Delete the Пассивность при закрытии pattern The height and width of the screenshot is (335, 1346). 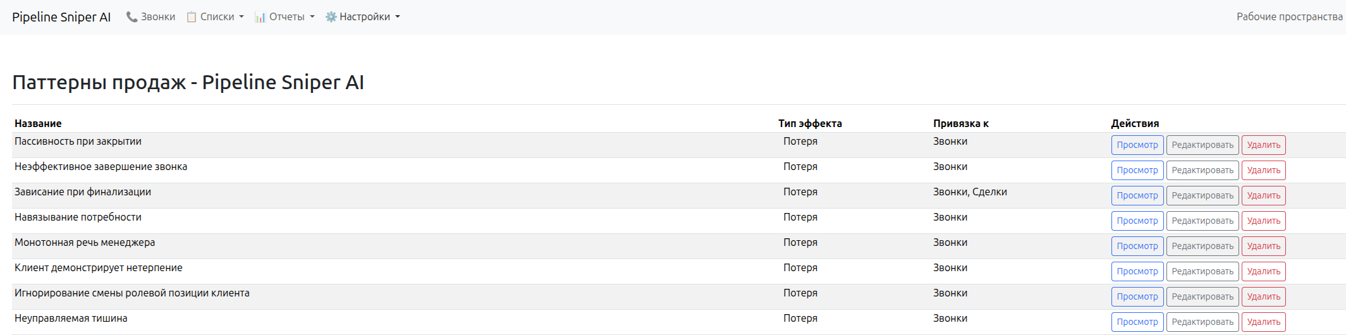pos(1263,145)
